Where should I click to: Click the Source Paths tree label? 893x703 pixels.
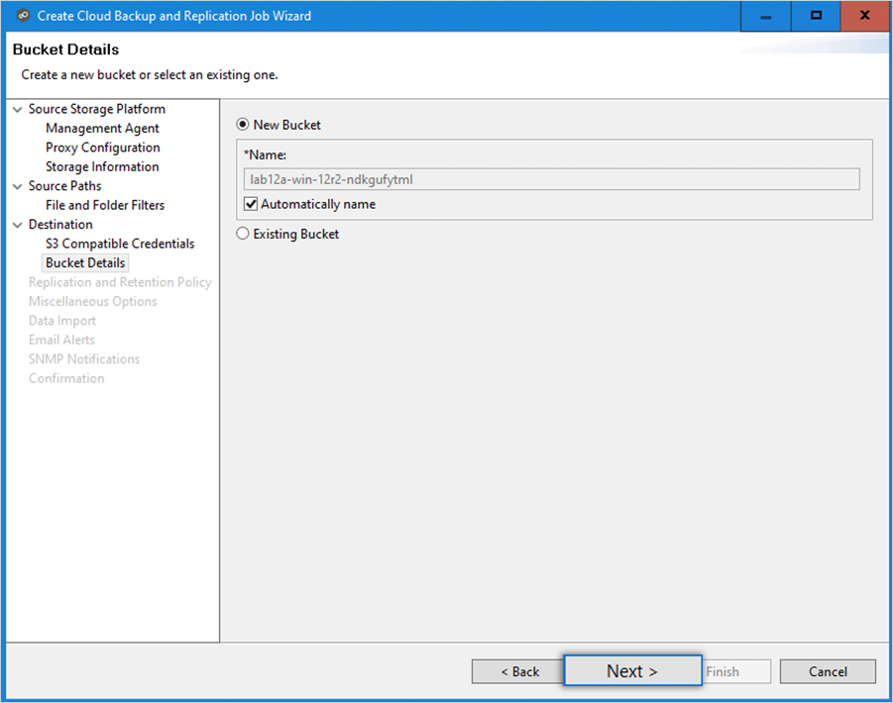[x=64, y=186]
